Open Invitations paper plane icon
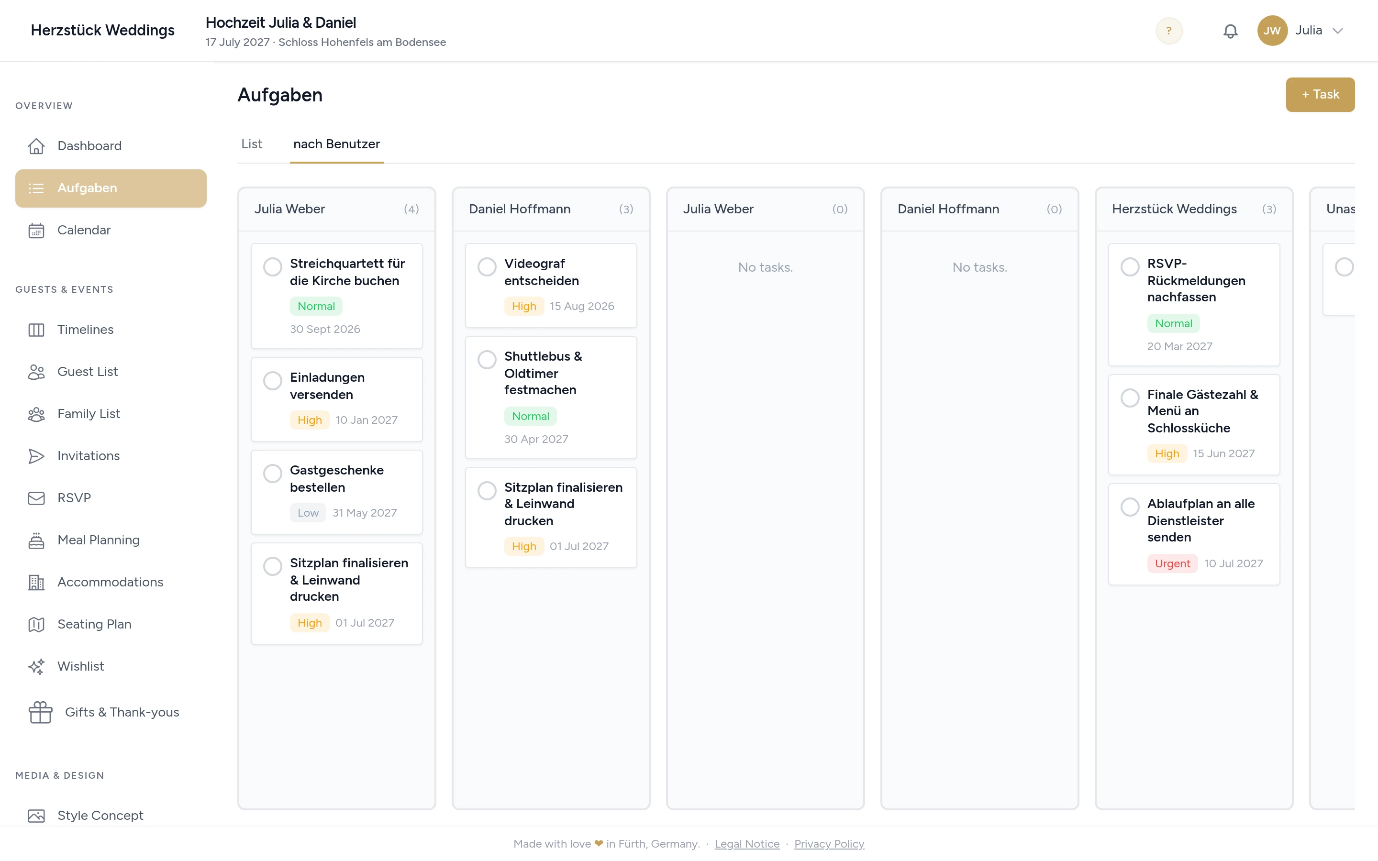 [x=36, y=455]
